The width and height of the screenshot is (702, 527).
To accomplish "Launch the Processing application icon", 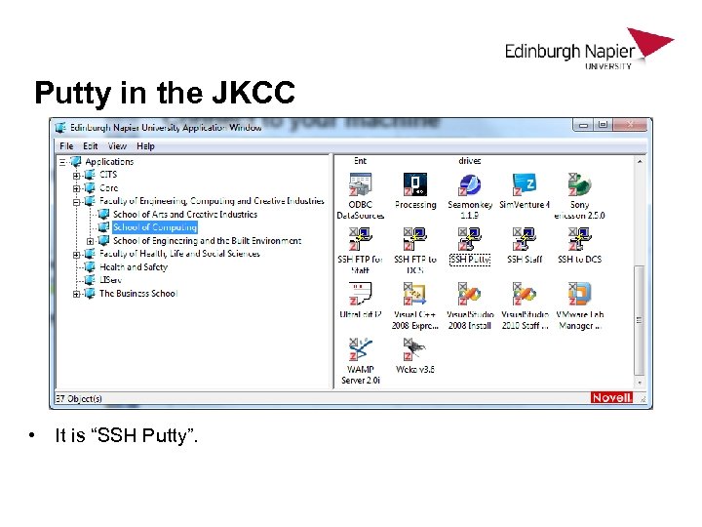I will (415, 184).
